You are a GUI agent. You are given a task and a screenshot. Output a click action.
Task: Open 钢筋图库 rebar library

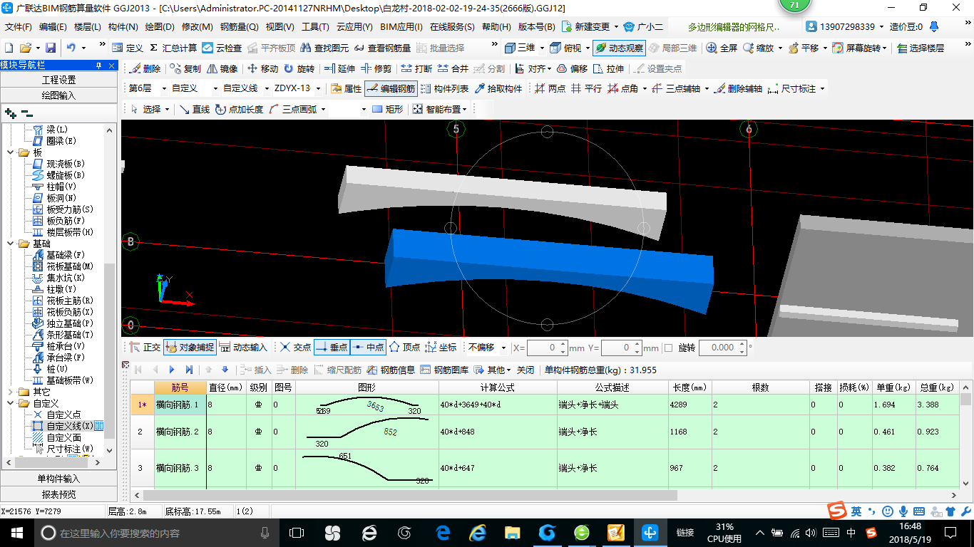[444, 370]
